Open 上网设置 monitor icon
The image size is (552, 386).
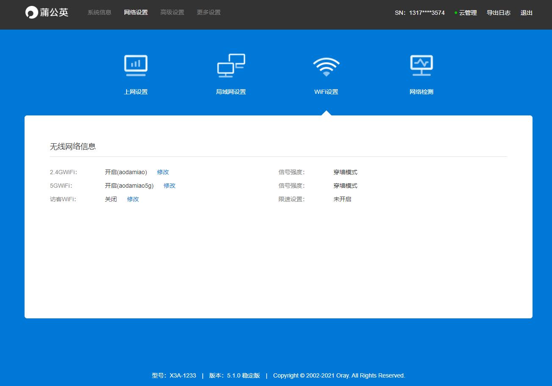click(x=136, y=66)
